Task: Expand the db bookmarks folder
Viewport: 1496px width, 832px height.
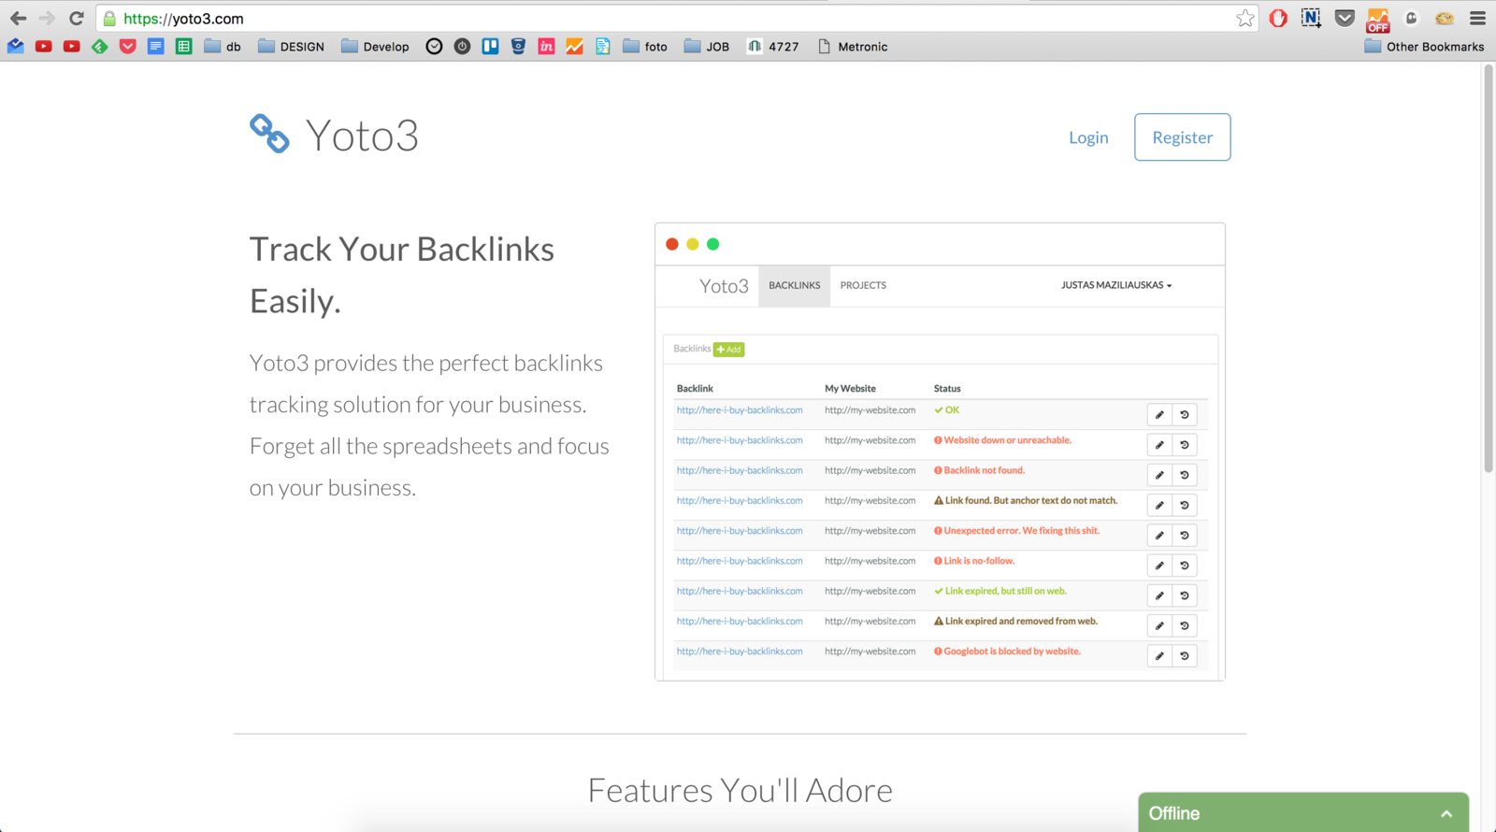Action: (223, 46)
